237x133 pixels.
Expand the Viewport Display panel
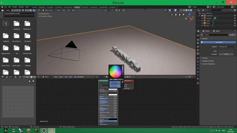208,61
